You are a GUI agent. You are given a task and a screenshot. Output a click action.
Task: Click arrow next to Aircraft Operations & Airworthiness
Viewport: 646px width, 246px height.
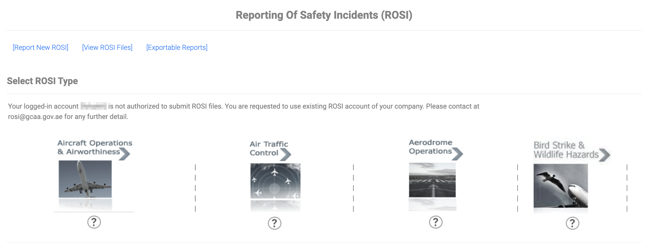tap(125, 154)
